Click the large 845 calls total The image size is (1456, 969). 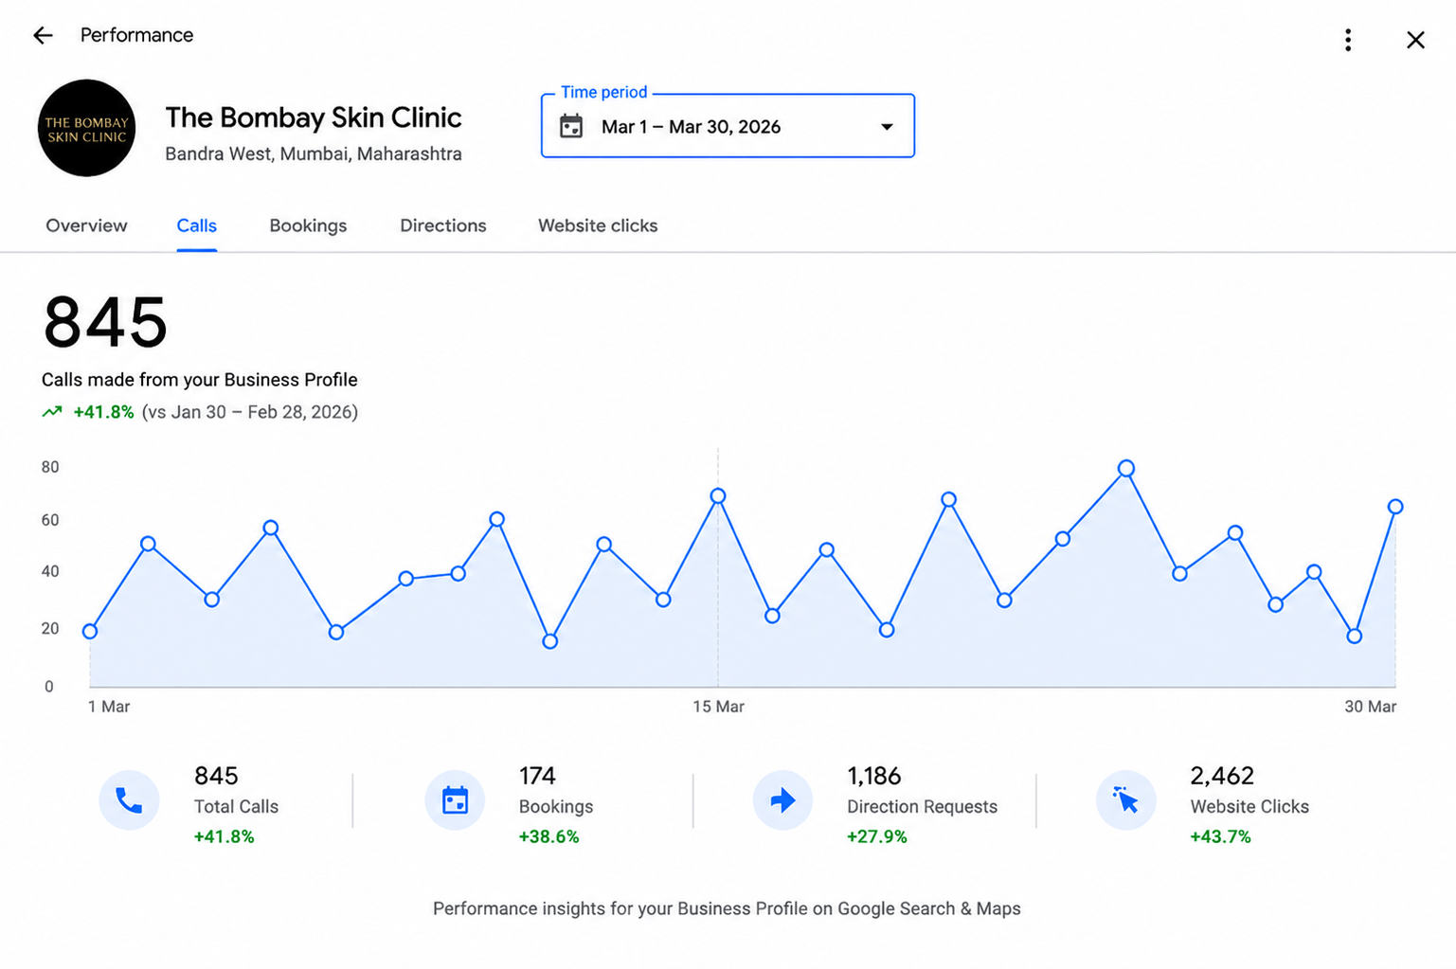click(x=105, y=322)
